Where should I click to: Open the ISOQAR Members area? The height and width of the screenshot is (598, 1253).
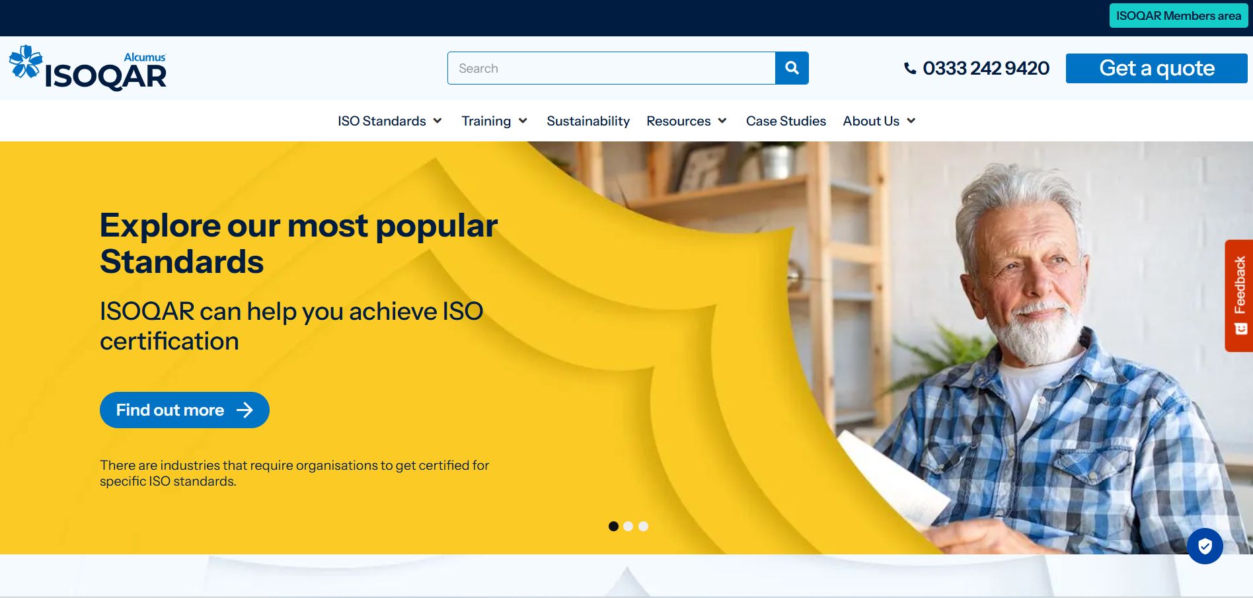[1178, 16]
